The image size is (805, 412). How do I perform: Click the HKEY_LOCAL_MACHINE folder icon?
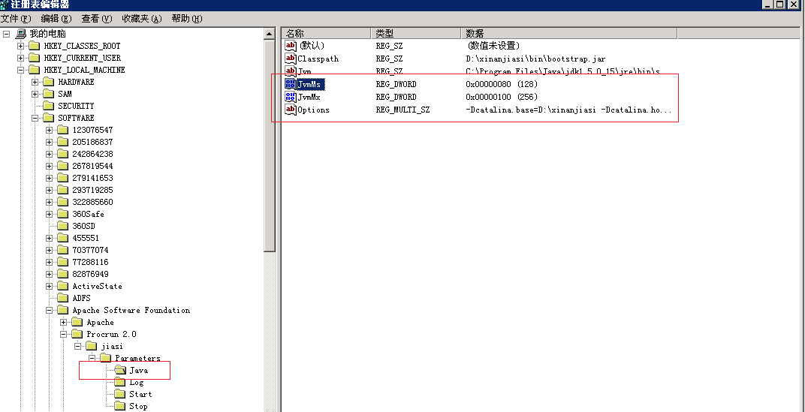tap(34, 70)
